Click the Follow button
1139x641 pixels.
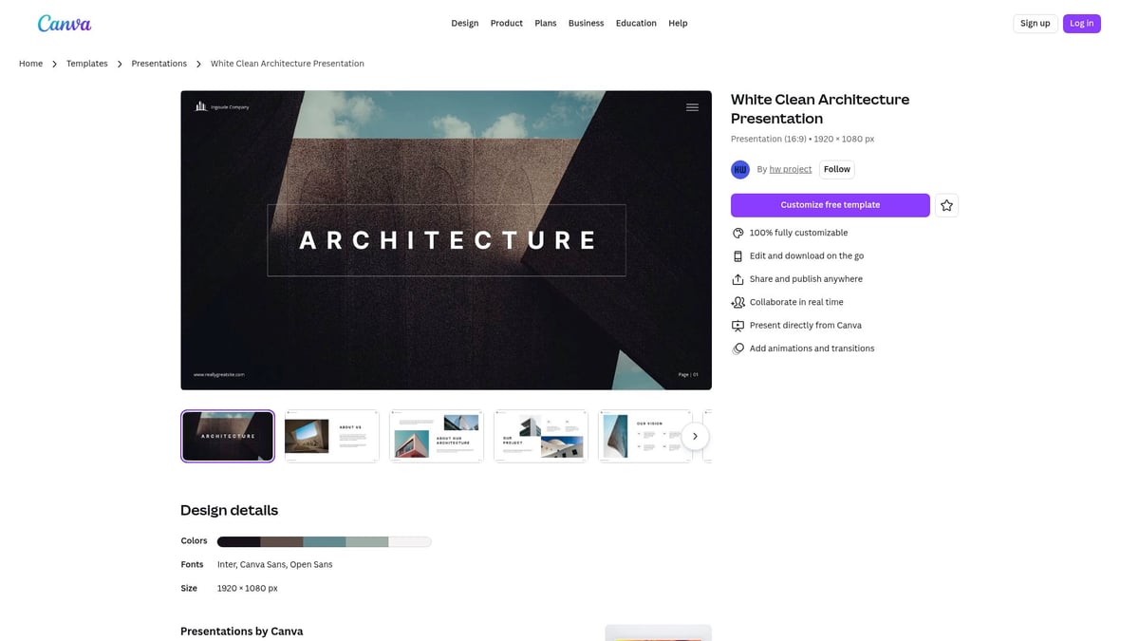(x=836, y=169)
